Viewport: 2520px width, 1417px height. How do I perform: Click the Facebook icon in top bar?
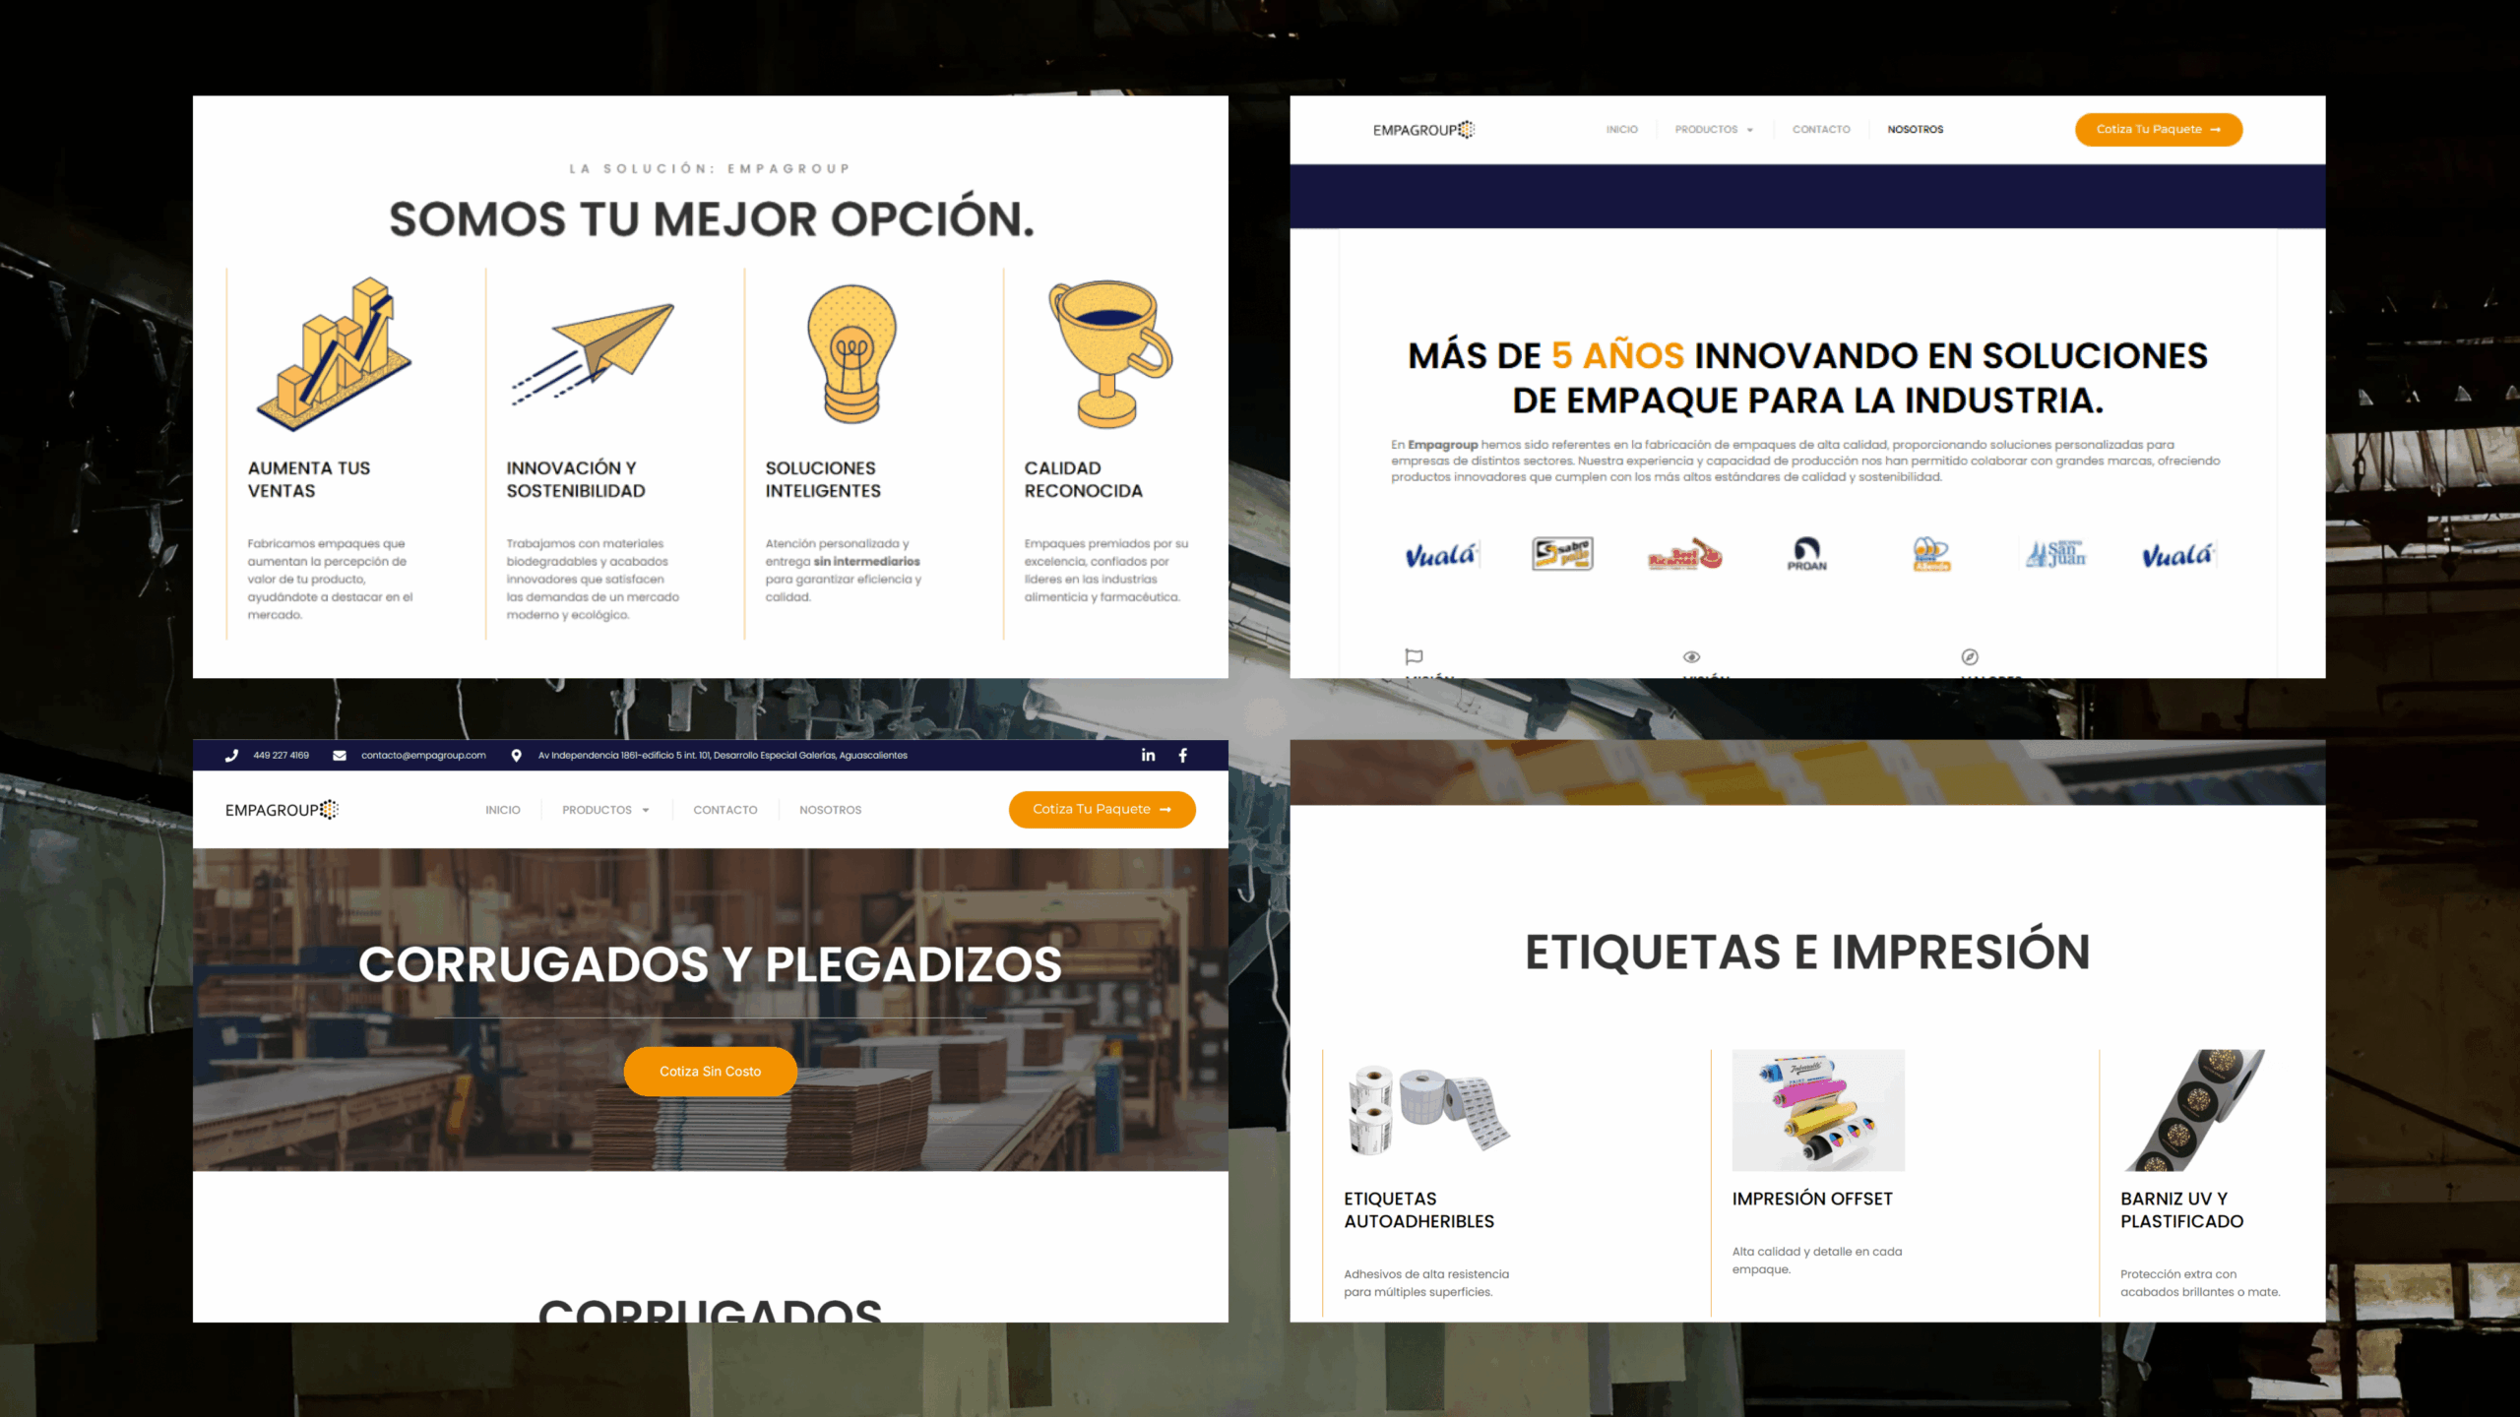coord(1182,755)
